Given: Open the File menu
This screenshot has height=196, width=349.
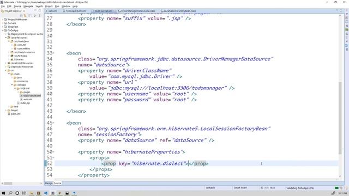Looking at the screenshot, I should (3, 6).
